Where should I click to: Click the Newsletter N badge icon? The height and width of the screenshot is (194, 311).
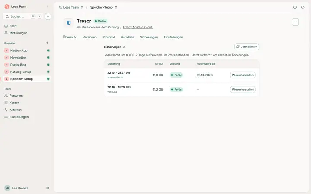coord(6,58)
